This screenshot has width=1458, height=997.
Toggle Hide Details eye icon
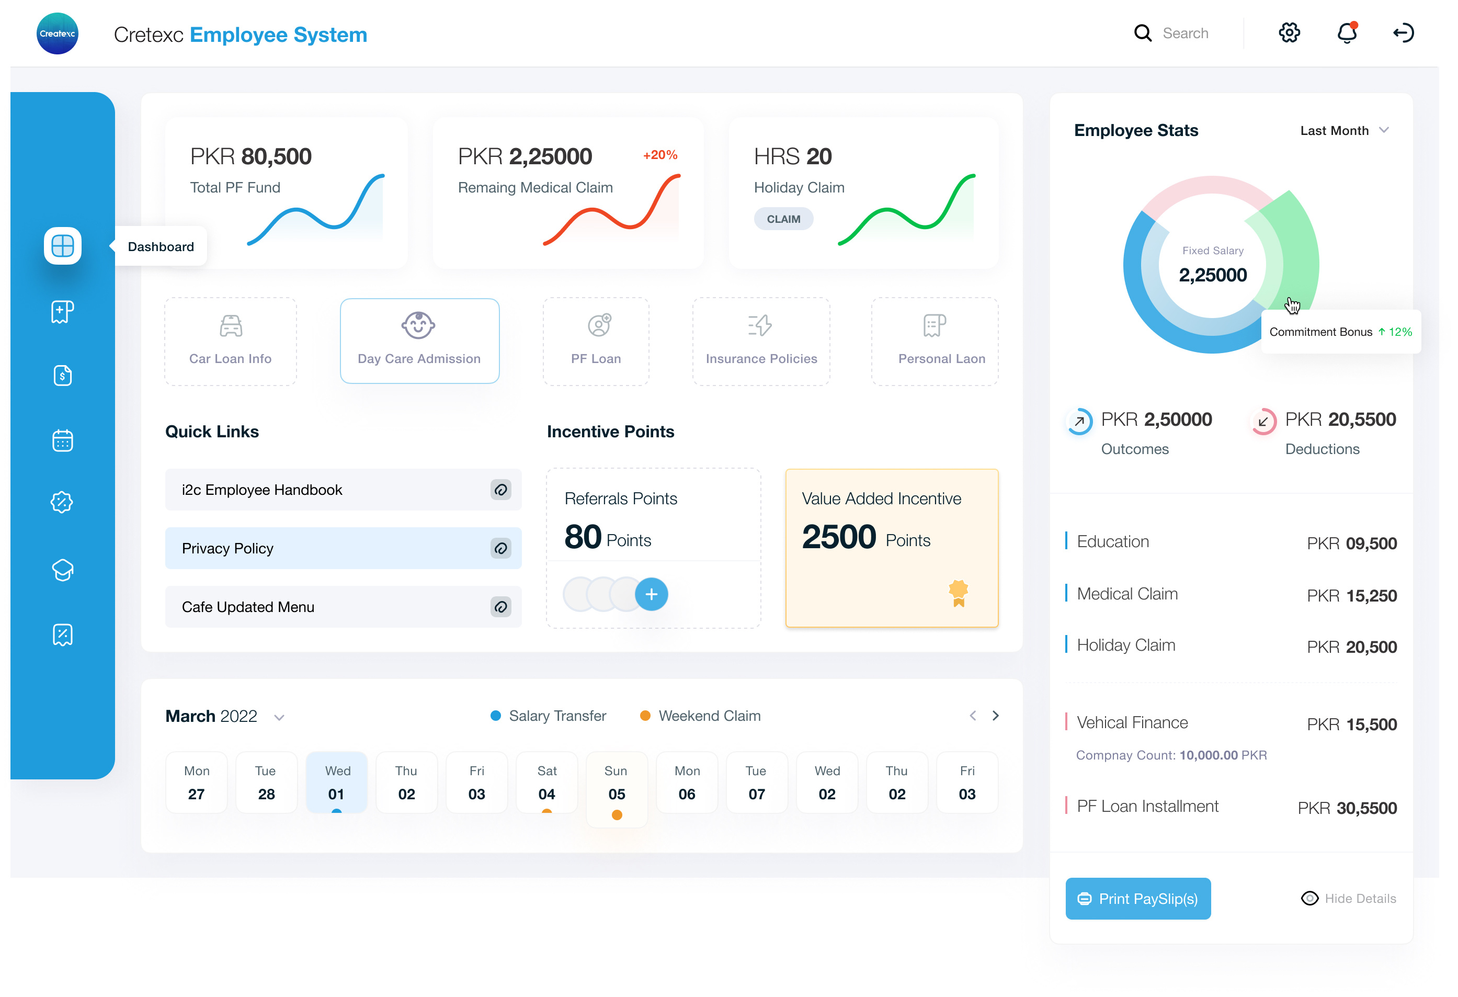[1309, 898]
